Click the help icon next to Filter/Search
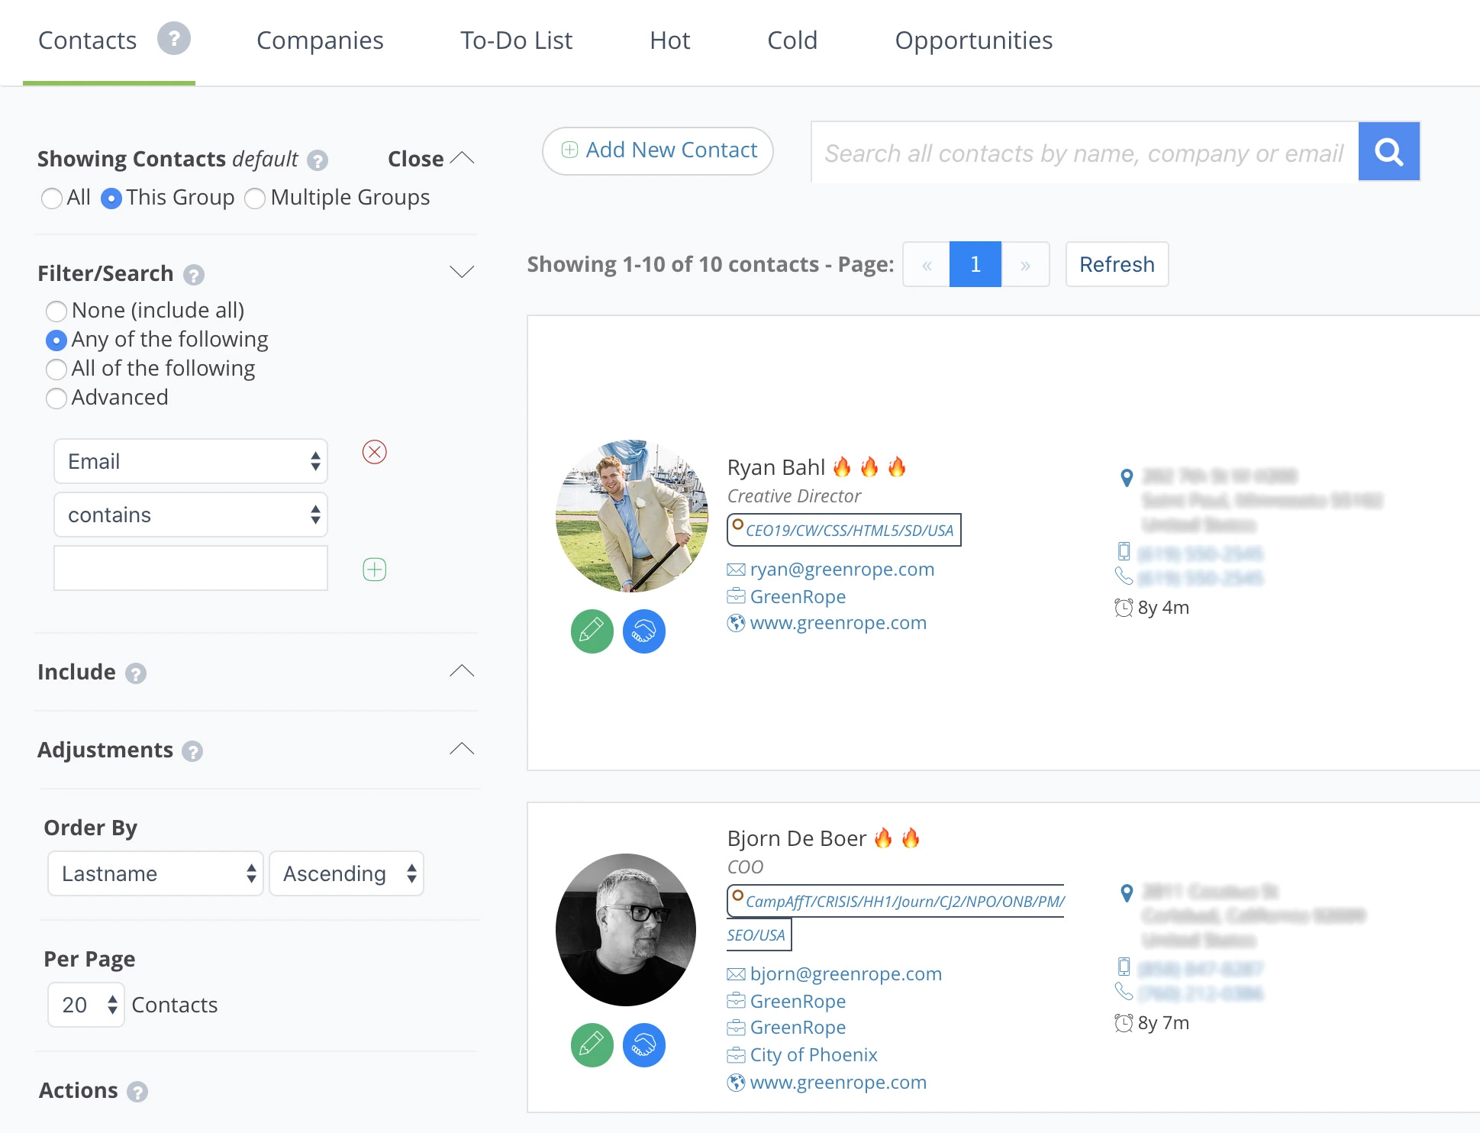Image resolution: width=1480 pixels, height=1133 pixels. (194, 275)
